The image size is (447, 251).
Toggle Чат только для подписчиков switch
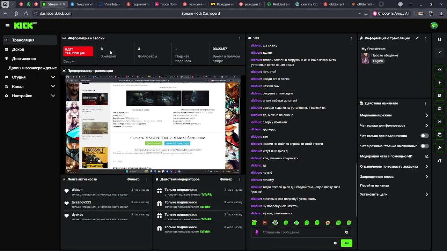coord(424,136)
